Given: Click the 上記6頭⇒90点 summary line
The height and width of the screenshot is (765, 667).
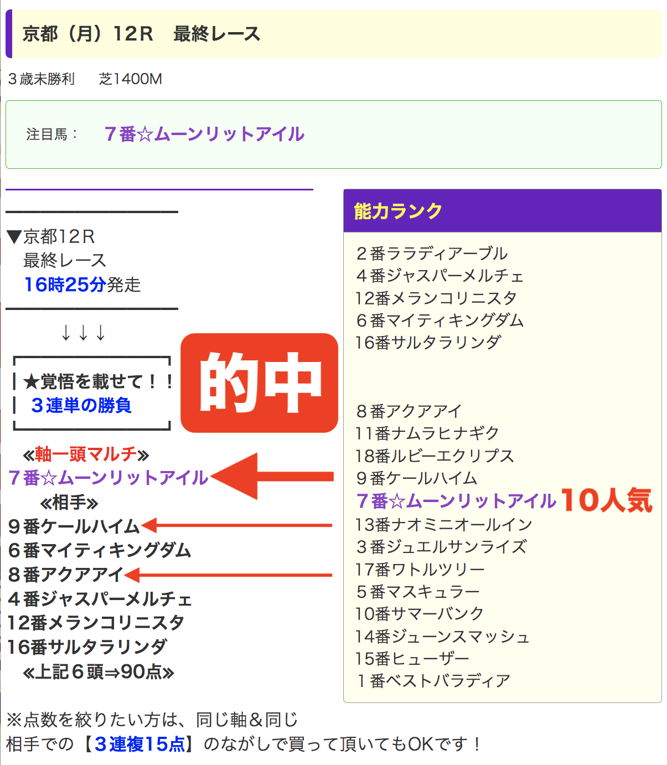Looking at the screenshot, I should [99, 672].
